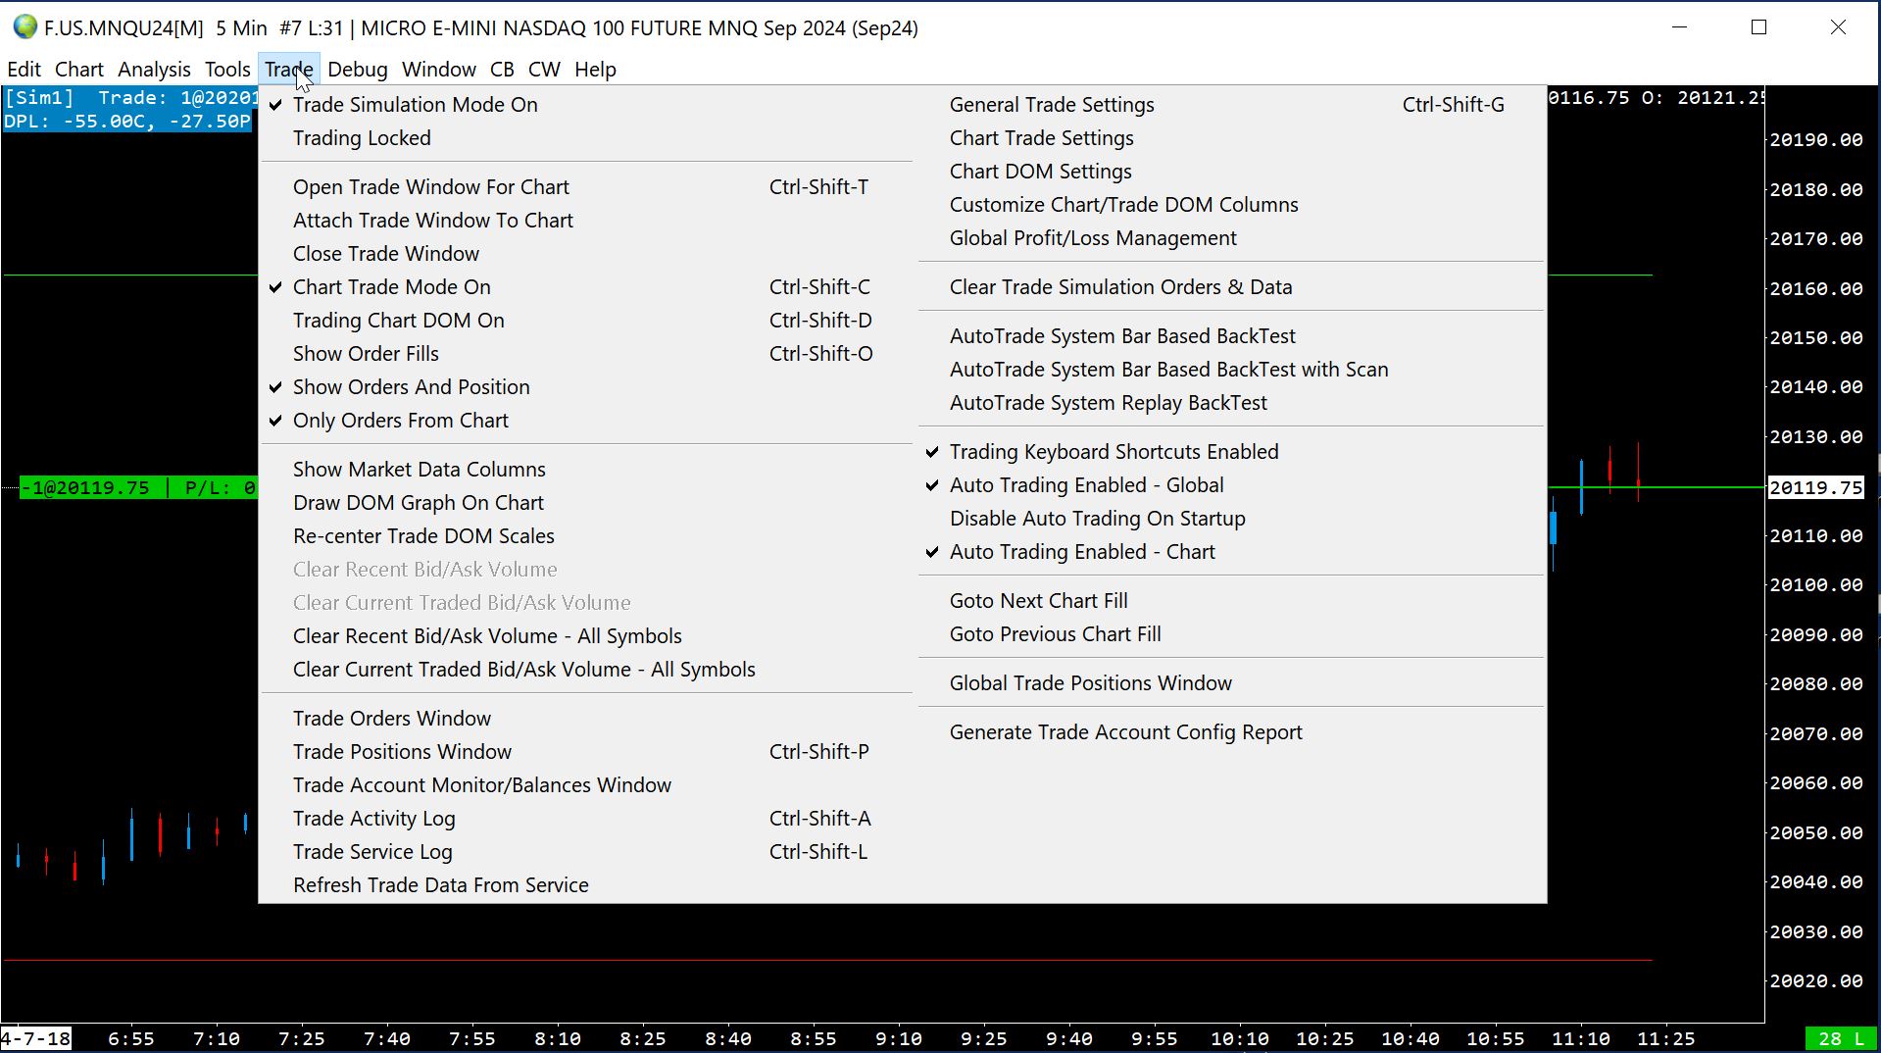Viewport: 1881px width, 1053px height.
Task: Click Refresh Trade Data From Service
Action: click(x=440, y=885)
